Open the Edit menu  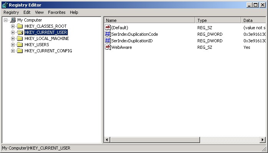pyautogui.click(x=27, y=12)
